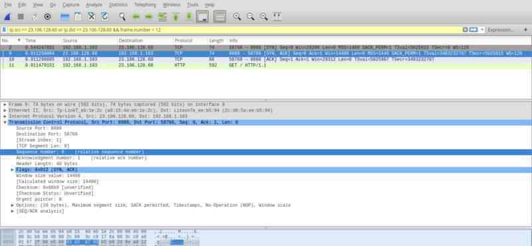
Task: Add a filter button with the plus icon
Action: [x=525, y=30]
